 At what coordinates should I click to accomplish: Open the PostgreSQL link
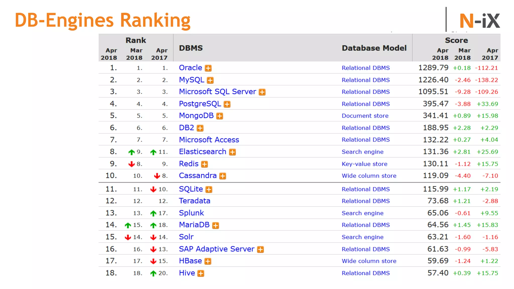click(x=200, y=104)
